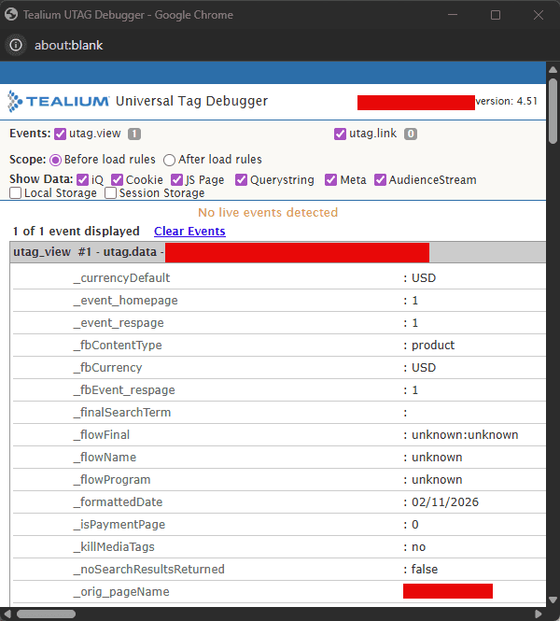Viewport: 560px width, 621px height.
Task: Maximize the Tealium UTAG Debugger window
Action: click(x=496, y=15)
